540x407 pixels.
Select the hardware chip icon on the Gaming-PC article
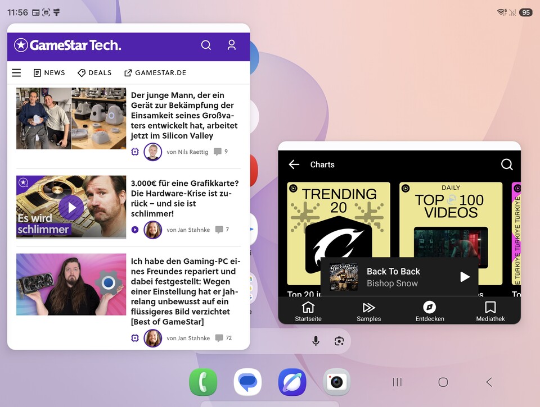(x=135, y=338)
